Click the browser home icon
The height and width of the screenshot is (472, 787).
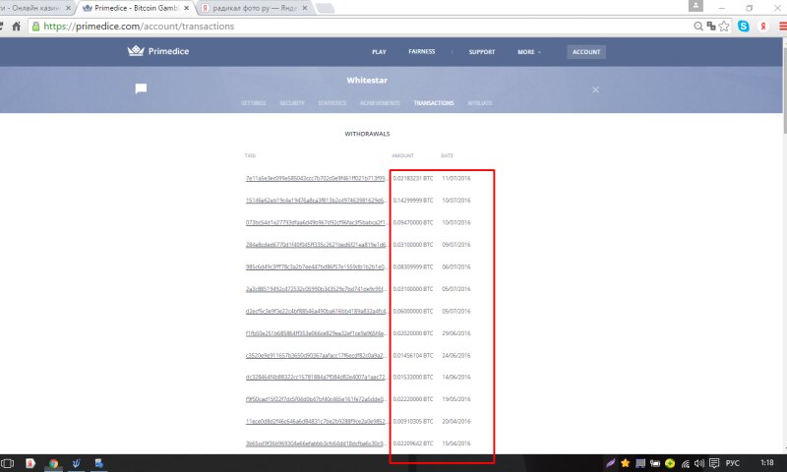click(16, 27)
